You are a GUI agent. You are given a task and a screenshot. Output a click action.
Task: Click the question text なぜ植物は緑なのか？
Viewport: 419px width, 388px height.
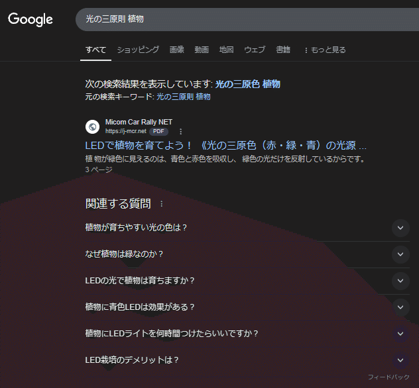124,254
